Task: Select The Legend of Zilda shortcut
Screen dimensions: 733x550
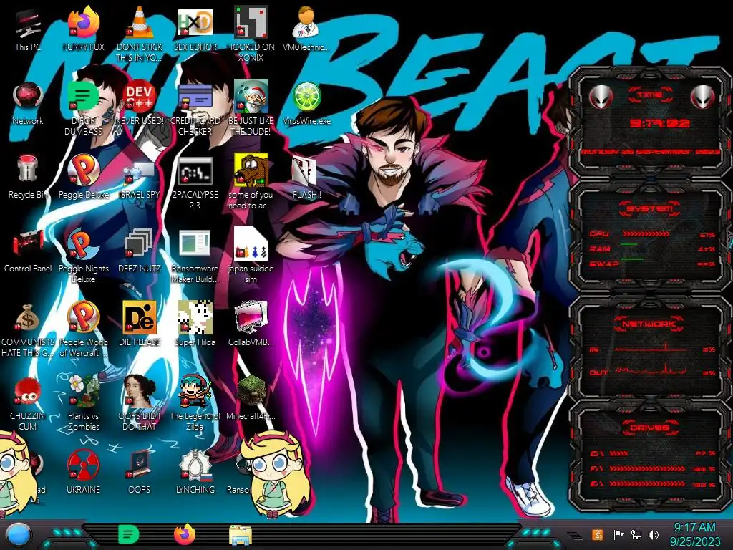Action: 195,404
